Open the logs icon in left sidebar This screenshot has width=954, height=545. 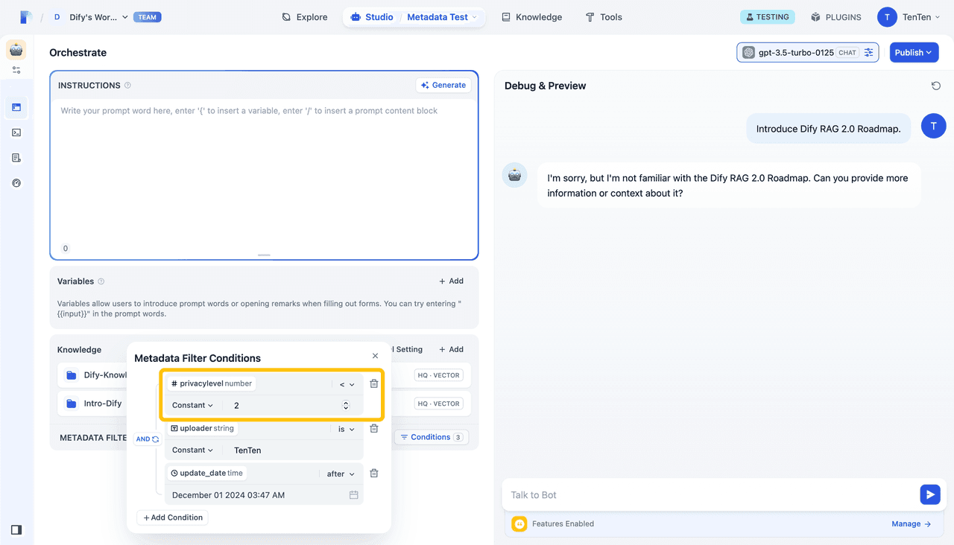[x=16, y=158]
